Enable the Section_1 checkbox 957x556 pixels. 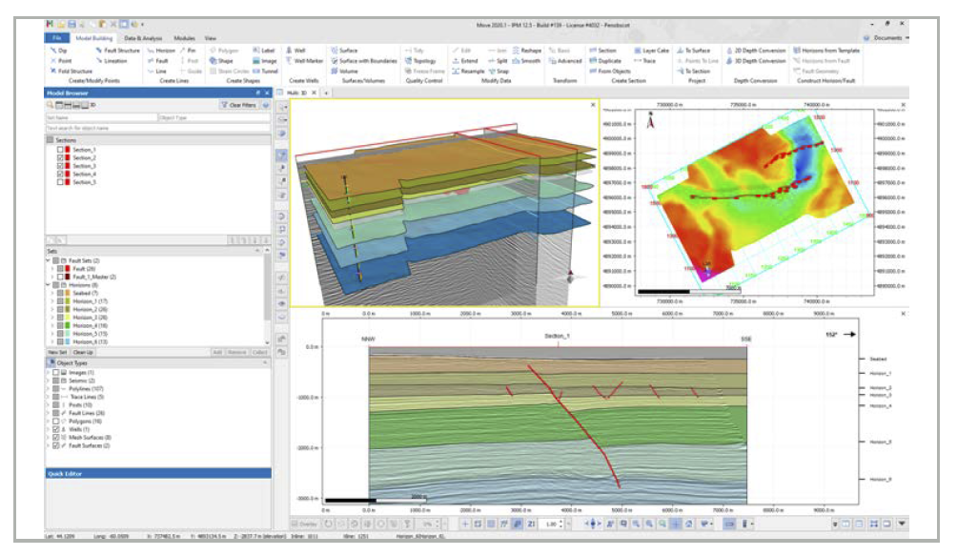tap(61, 150)
